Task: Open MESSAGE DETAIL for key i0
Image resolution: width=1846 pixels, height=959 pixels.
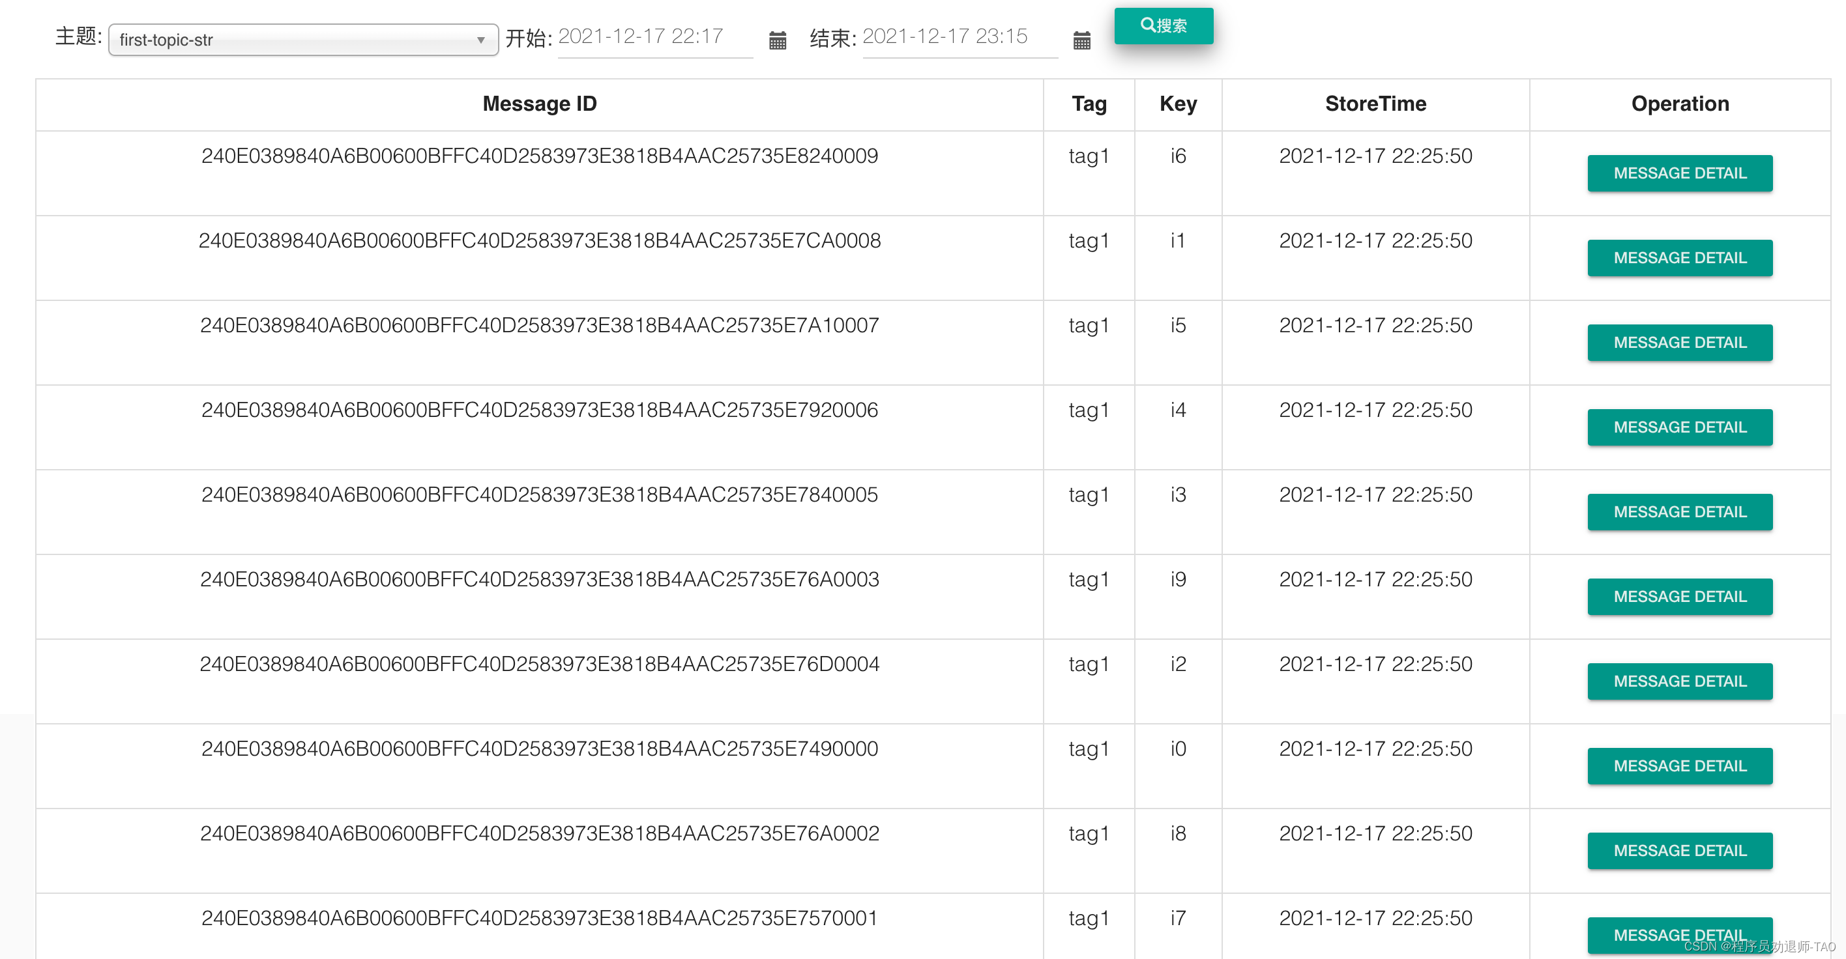Action: point(1680,766)
